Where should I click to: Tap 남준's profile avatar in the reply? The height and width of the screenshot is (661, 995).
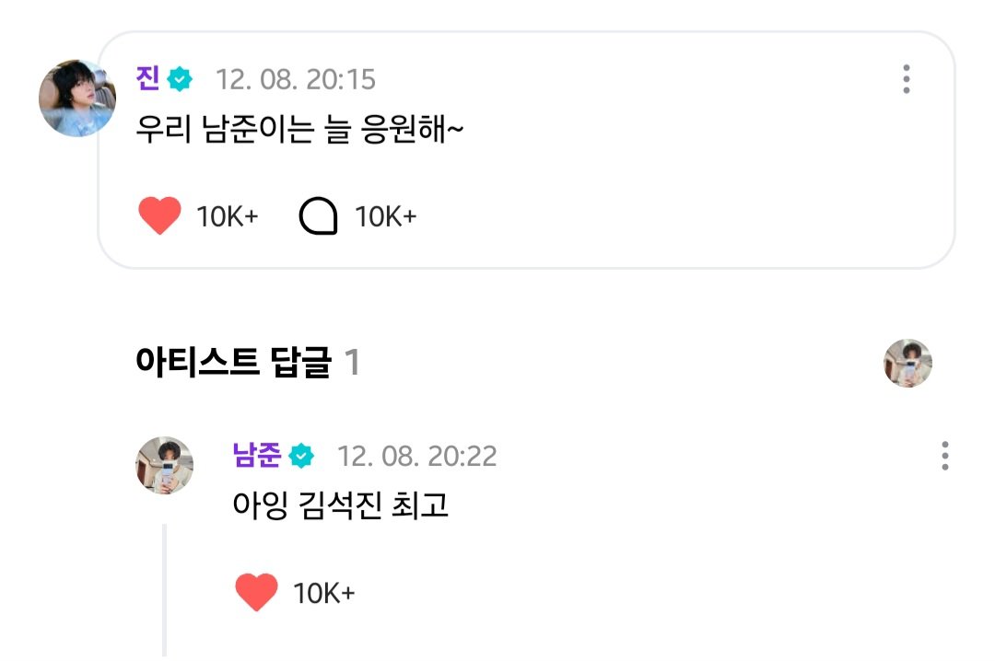165,465
